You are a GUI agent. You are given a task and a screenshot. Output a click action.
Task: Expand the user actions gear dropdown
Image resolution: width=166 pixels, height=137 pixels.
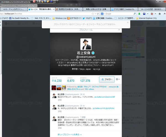pyautogui.click(x=118, y=79)
